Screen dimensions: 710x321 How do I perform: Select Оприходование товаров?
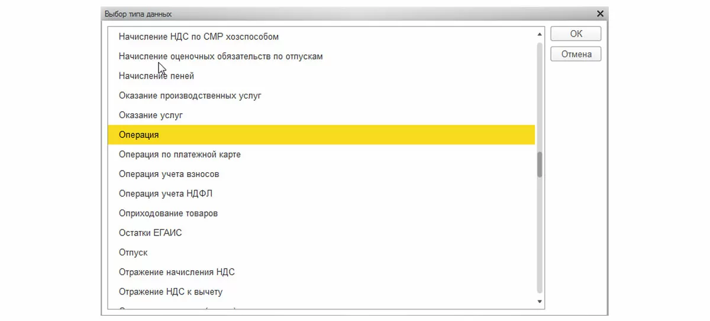[x=168, y=213]
